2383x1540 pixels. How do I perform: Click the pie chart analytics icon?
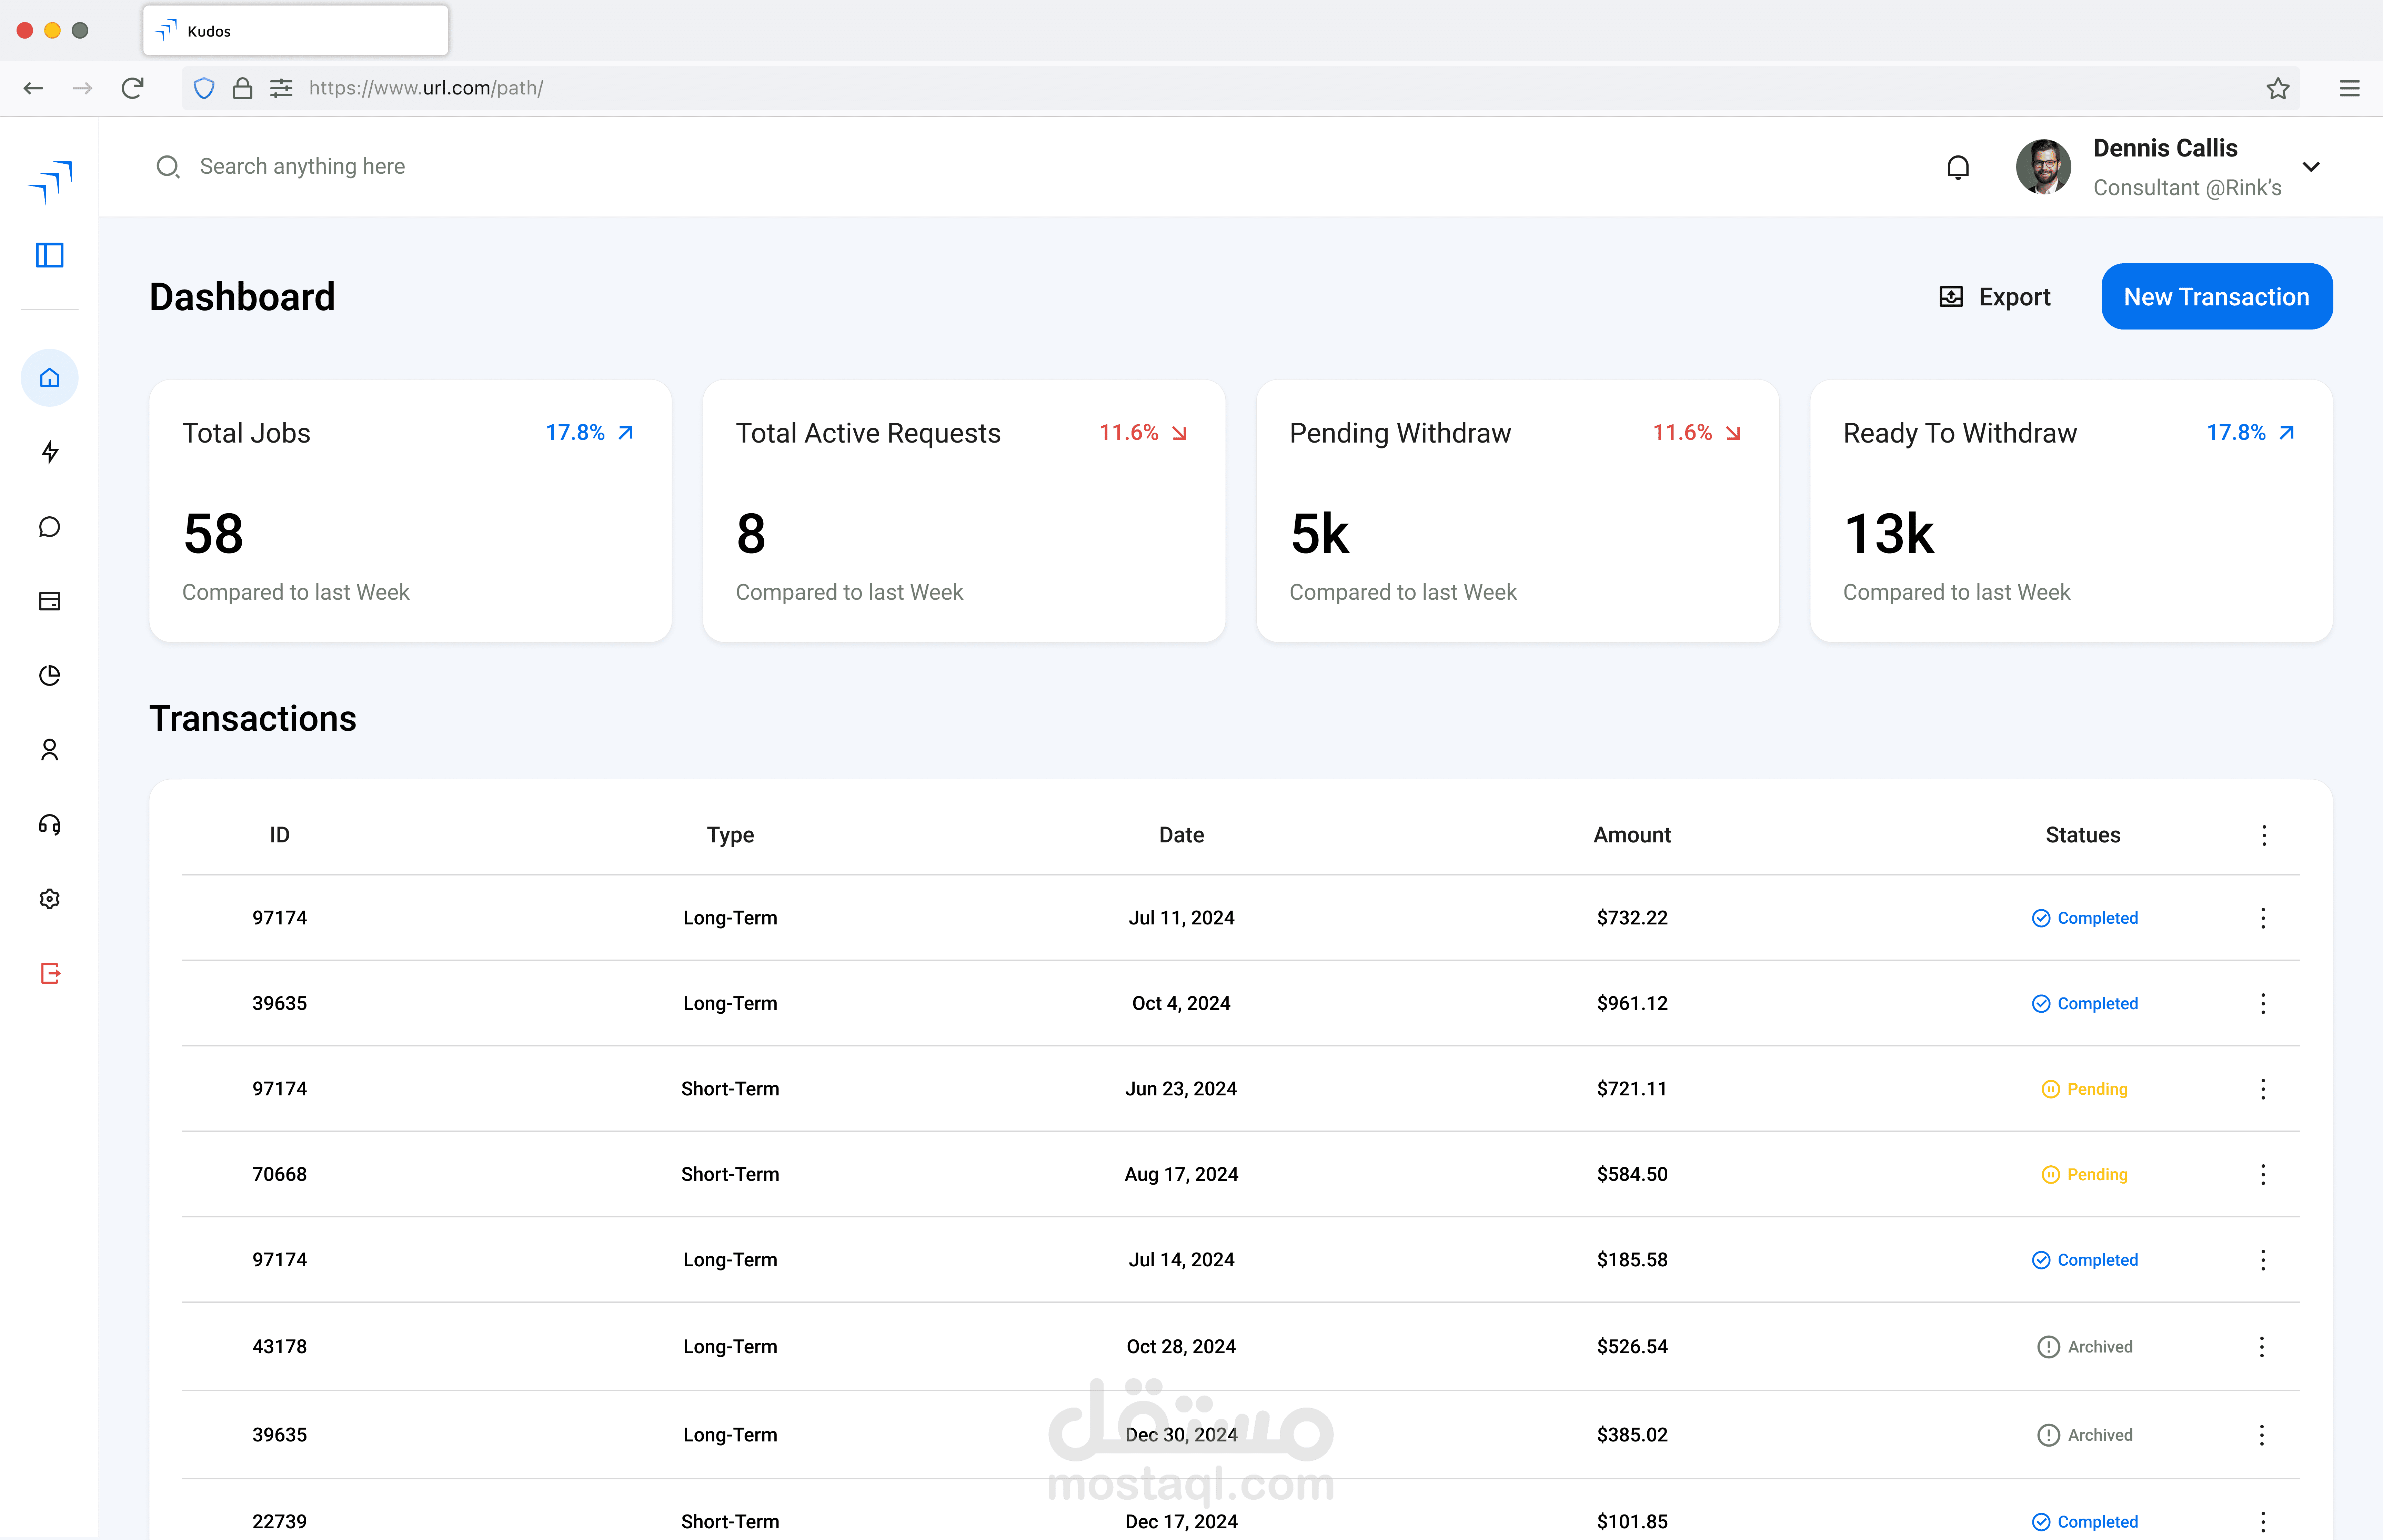pos(49,675)
